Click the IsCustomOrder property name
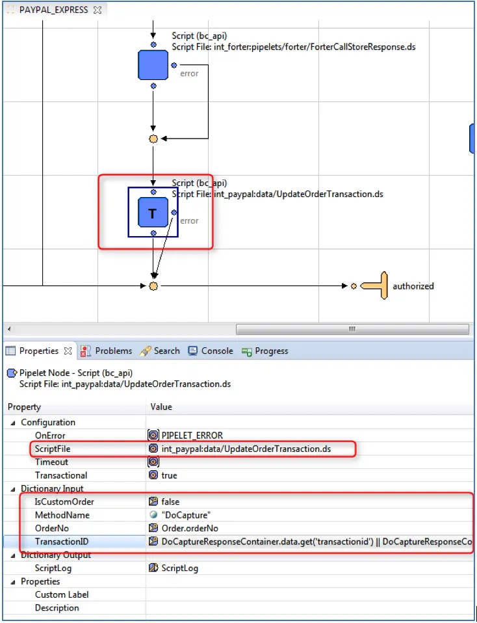Screen dimensions: 477x623 pyautogui.click(x=64, y=502)
